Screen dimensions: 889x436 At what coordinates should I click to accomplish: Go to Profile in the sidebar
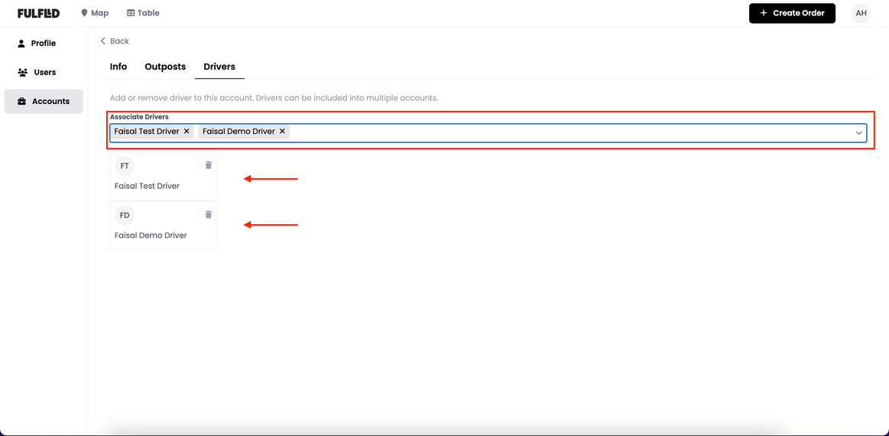(x=43, y=44)
